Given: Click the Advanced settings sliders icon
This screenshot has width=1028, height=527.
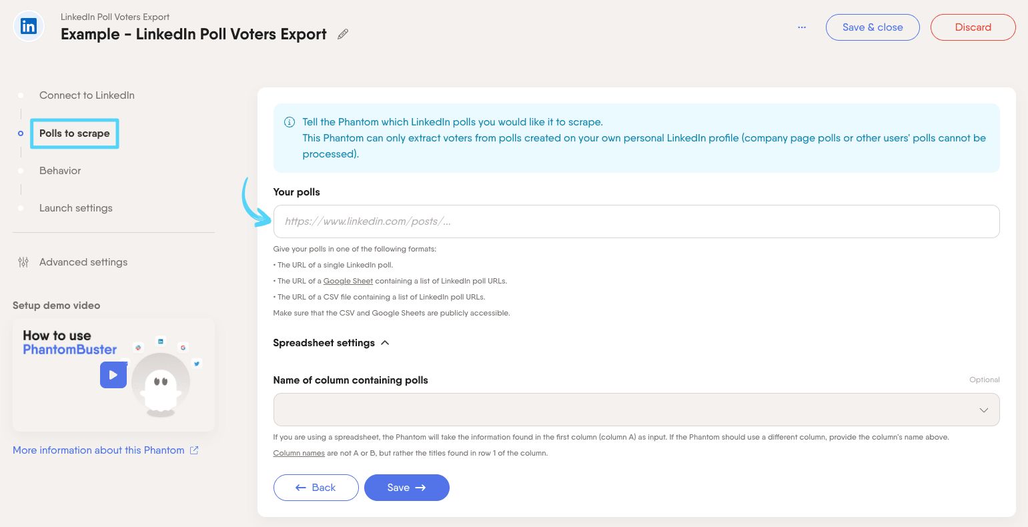Looking at the screenshot, I should pyautogui.click(x=23, y=262).
